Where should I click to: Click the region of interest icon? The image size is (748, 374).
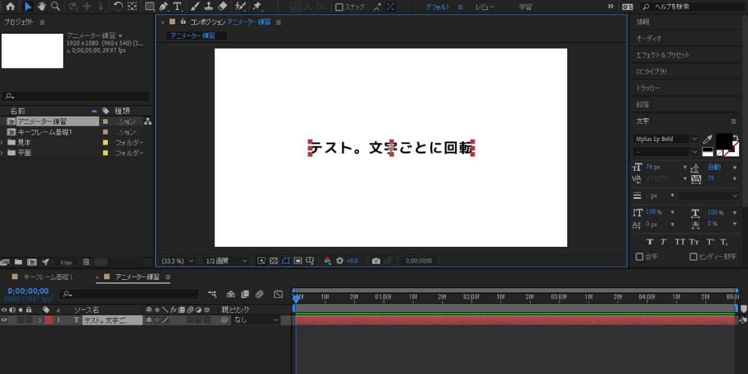click(x=298, y=261)
